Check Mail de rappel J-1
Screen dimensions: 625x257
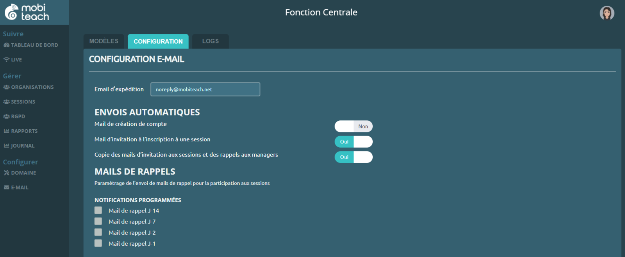(x=98, y=243)
